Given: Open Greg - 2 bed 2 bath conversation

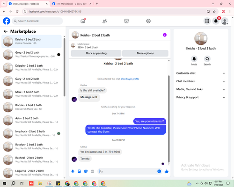Looking at the screenshot, I should (31, 55).
